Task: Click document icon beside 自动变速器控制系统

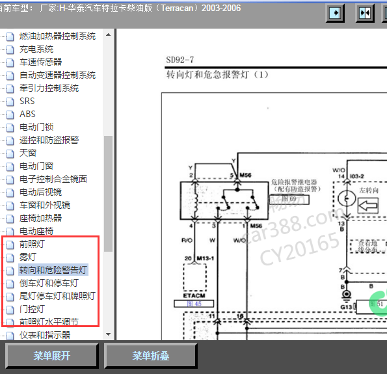Action: [10, 75]
